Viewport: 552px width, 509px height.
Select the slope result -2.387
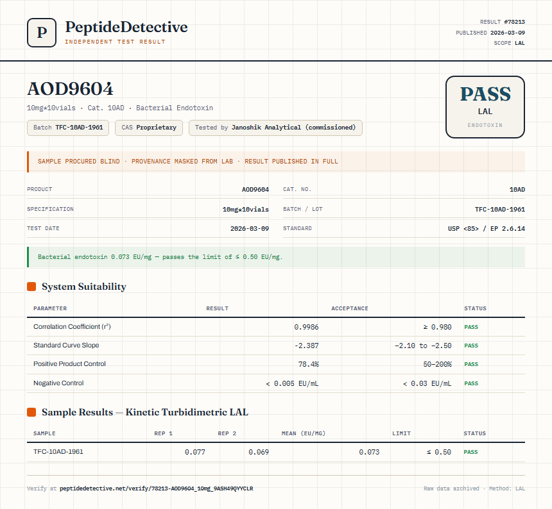click(x=306, y=346)
